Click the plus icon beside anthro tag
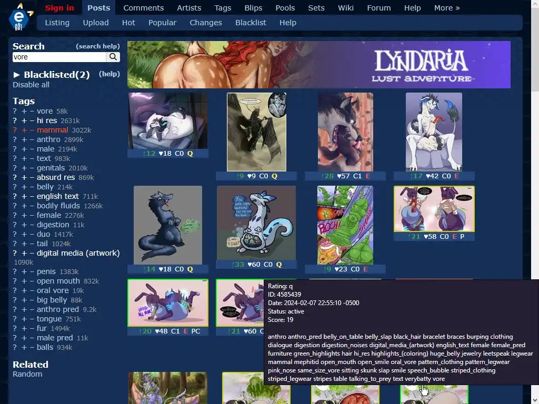Image resolution: width=539 pixels, height=404 pixels. pyautogui.click(x=24, y=139)
